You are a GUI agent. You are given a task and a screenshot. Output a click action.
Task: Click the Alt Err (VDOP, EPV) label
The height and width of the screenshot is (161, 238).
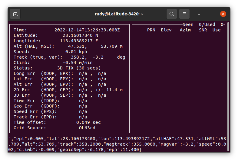click(x=44, y=85)
